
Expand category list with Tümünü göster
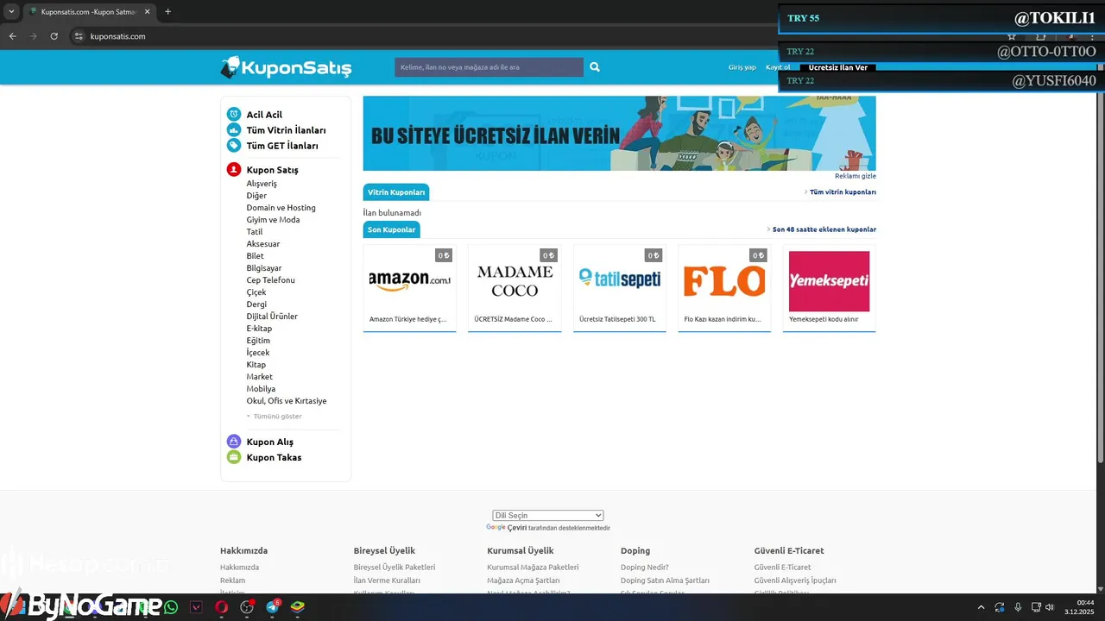point(275,416)
